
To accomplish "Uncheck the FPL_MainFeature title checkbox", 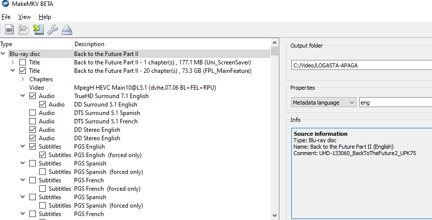I will (x=22, y=71).
